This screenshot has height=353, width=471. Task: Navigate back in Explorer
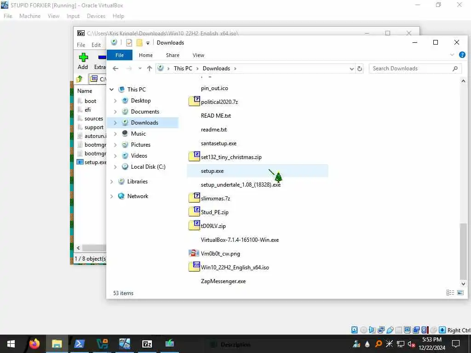point(115,68)
